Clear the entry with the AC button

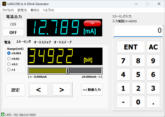[x=153, y=47]
